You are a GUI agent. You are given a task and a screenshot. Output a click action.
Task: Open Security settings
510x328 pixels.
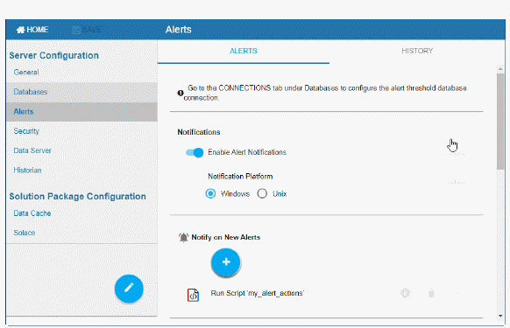coord(26,131)
